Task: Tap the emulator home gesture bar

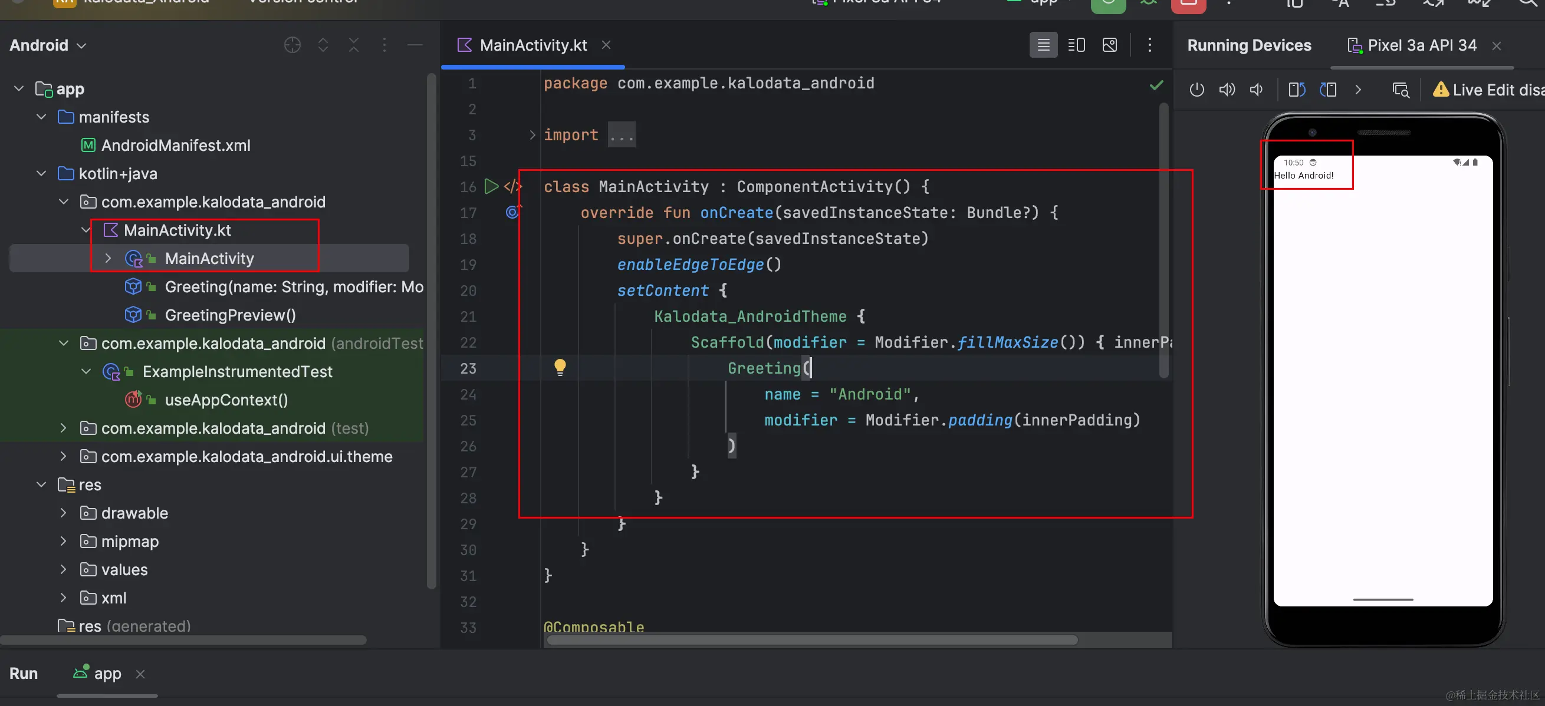Action: (x=1382, y=599)
